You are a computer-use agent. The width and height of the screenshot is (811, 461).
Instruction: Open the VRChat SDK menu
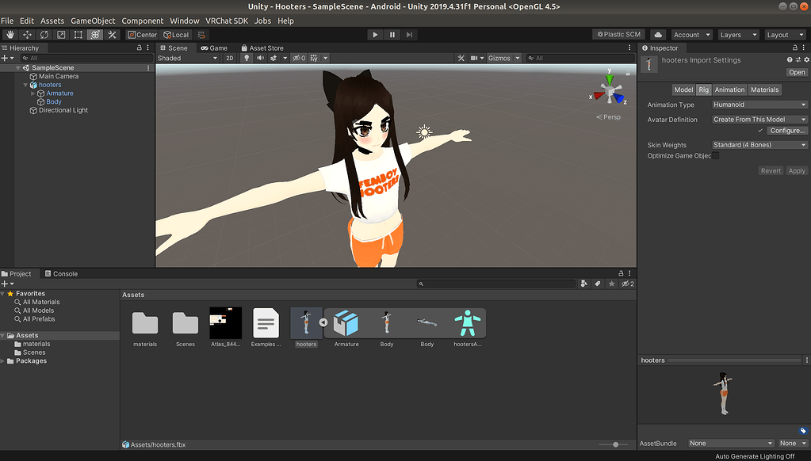[x=227, y=21]
